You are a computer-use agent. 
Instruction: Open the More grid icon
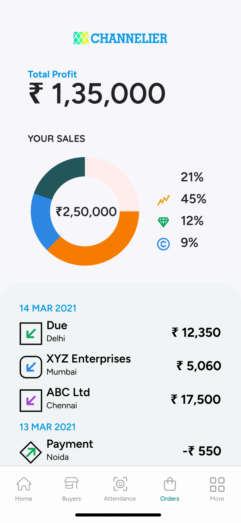[x=217, y=484]
